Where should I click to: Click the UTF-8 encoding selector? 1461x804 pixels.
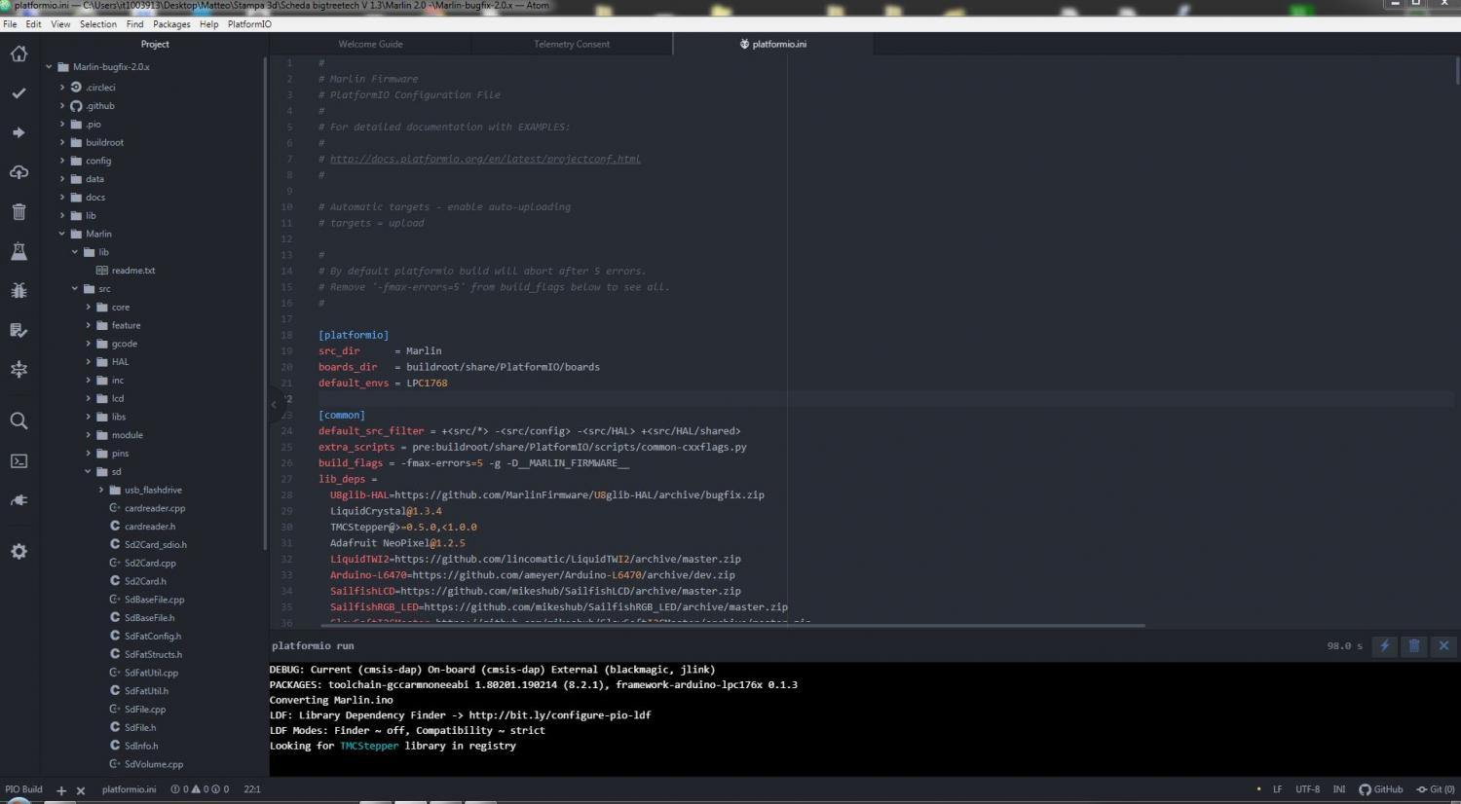coord(1307,789)
